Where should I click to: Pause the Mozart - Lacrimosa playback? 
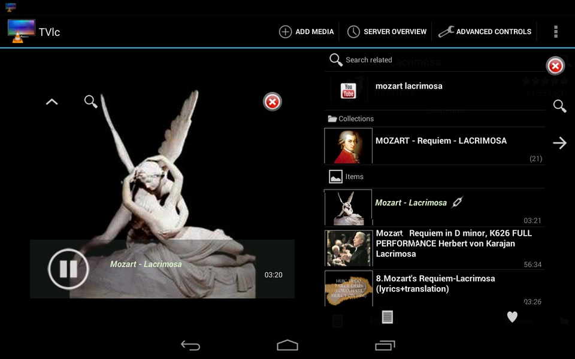(x=68, y=269)
